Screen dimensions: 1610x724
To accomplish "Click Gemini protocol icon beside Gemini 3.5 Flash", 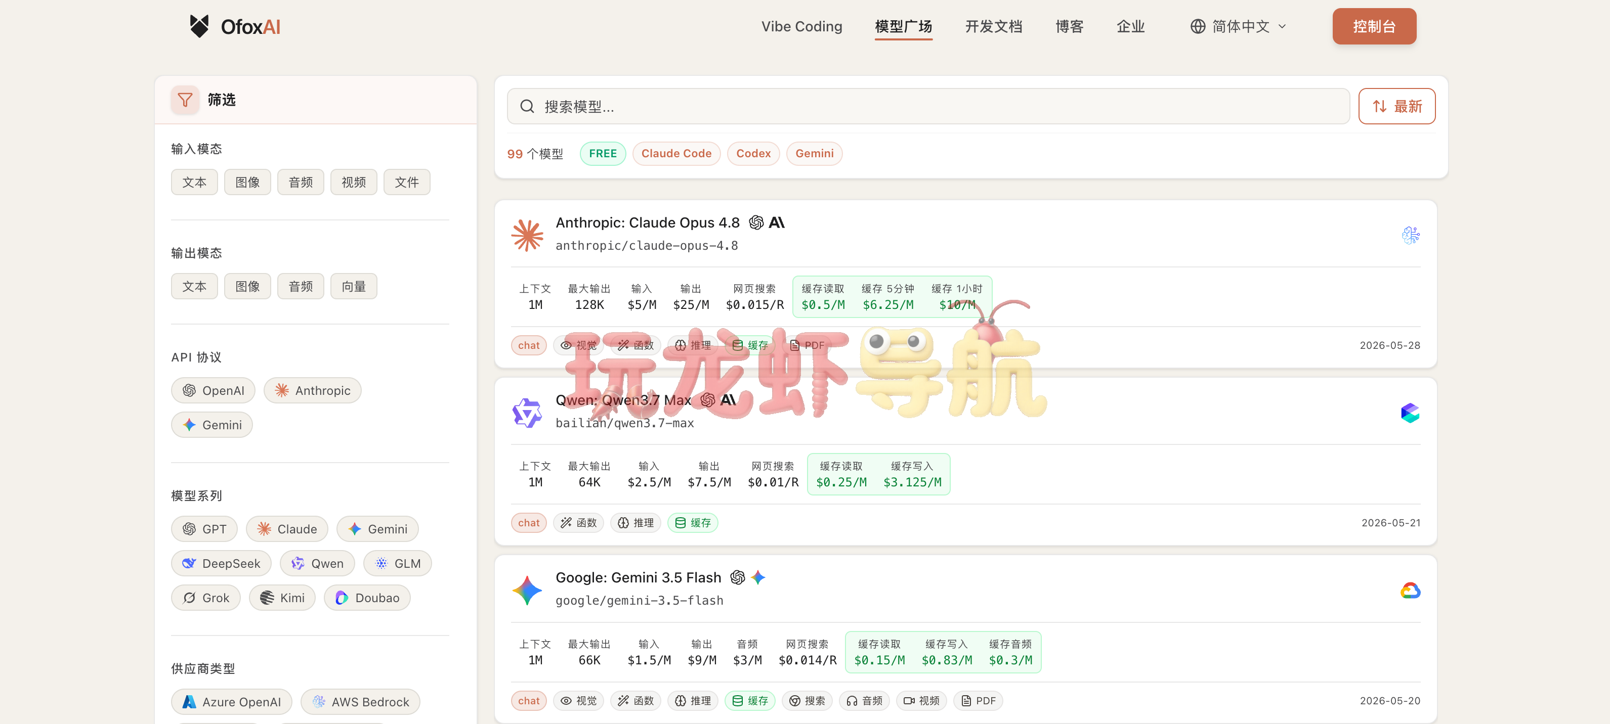I will (758, 577).
